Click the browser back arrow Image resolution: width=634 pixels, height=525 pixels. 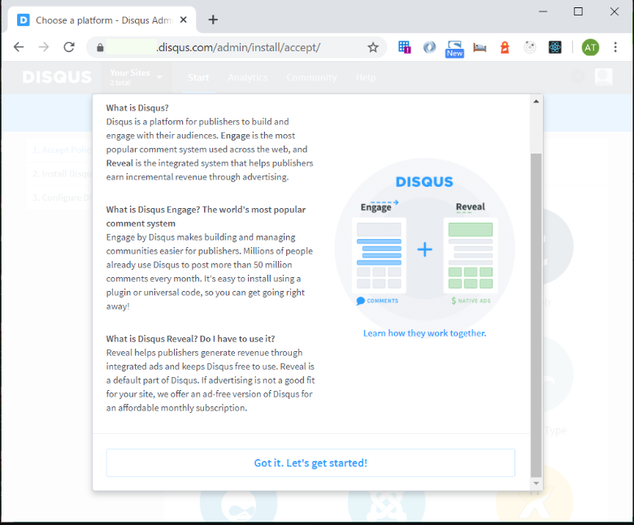click(x=19, y=47)
